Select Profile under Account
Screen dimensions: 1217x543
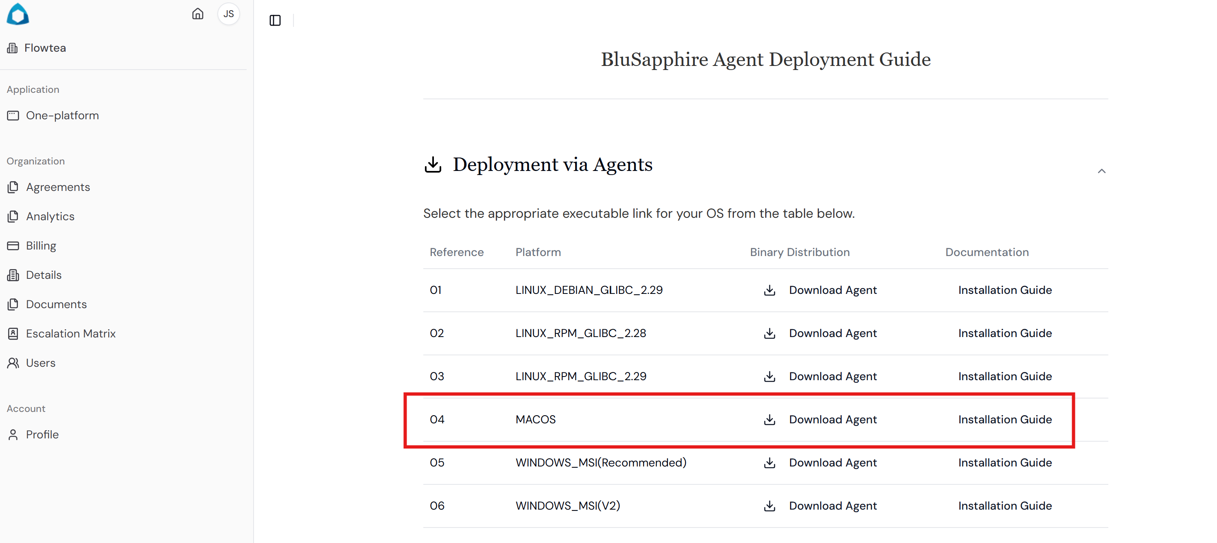click(x=42, y=434)
